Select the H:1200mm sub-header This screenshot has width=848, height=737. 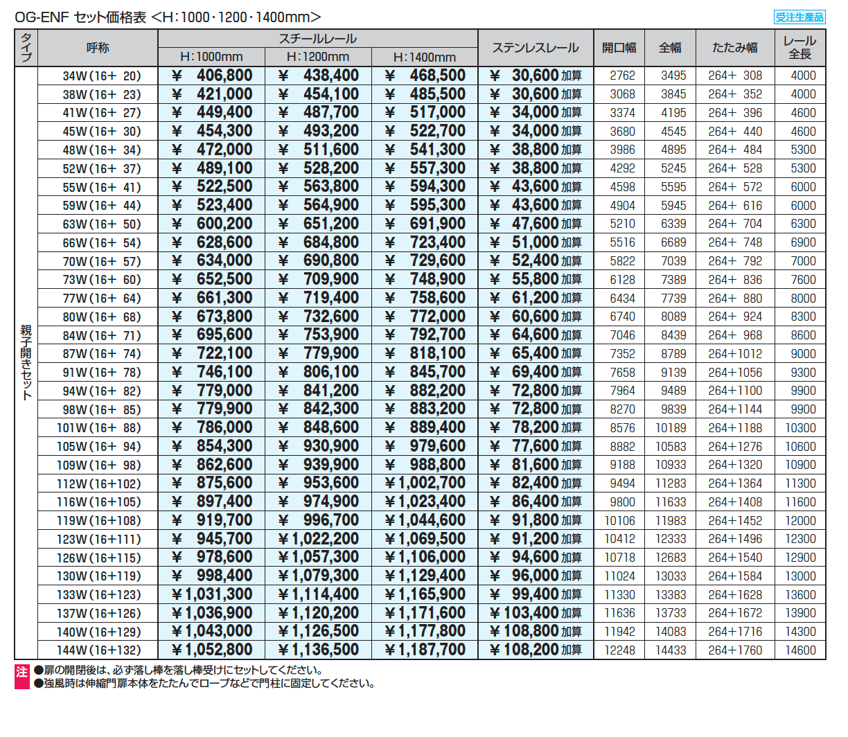click(x=318, y=57)
